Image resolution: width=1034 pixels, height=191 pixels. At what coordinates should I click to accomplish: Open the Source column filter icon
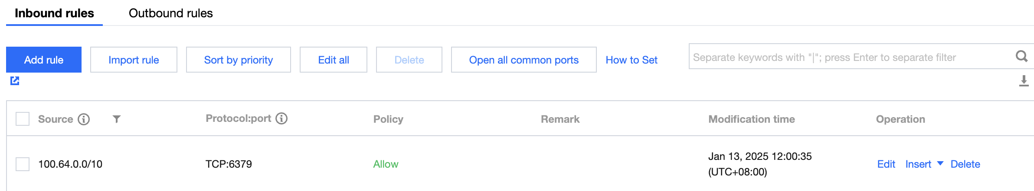(x=116, y=119)
